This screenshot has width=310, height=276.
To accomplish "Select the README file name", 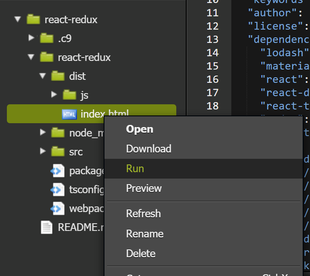I will [81, 227].
